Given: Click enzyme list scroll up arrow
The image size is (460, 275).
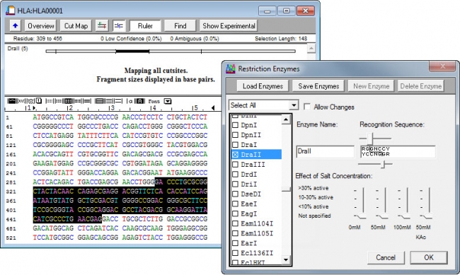Looking at the screenshot, I should (286, 119).
